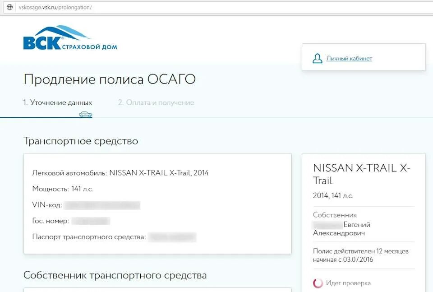Click the loading spinner next to Идет проверка
The width and height of the screenshot is (433, 292).
click(318, 283)
